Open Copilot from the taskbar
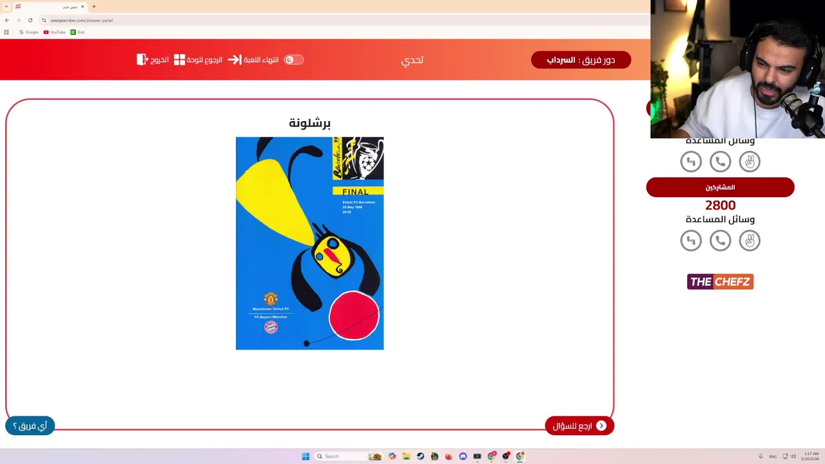Screen dimensions: 825x464 (392, 456)
